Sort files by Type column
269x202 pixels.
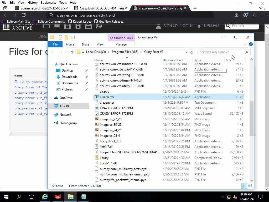click(x=198, y=60)
